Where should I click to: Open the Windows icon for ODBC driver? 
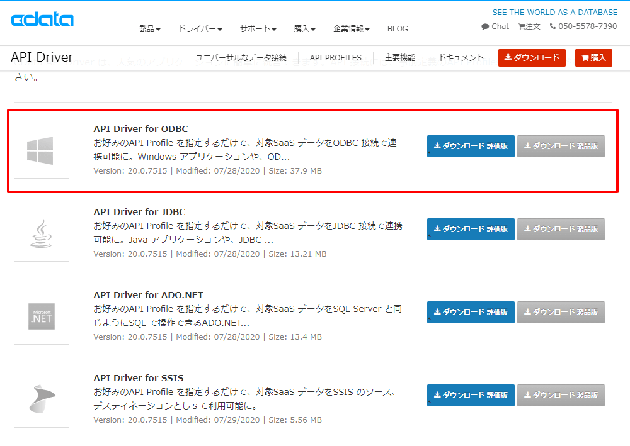pyautogui.click(x=42, y=150)
